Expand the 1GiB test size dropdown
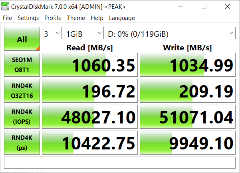240x173 pixels. 83,34
